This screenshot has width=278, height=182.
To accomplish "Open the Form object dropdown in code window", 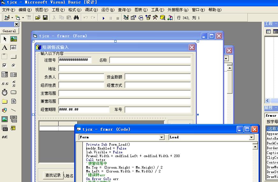I will click(161, 137).
